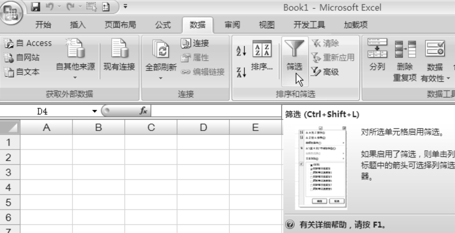Switch to 公式 tab
This screenshot has width=455, height=233.
coord(163,25)
